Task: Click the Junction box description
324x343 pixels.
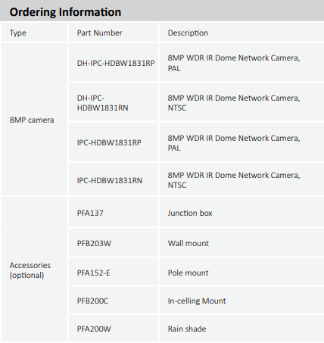Action: click(190, 213)
